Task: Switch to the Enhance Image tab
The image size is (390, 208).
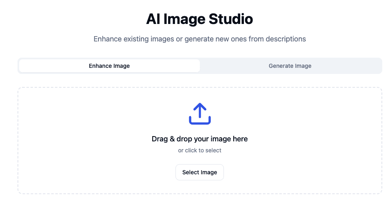Action: point(110,66)
